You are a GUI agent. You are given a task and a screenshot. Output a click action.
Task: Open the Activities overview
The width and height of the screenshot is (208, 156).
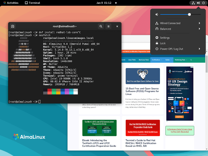(10, 3)
